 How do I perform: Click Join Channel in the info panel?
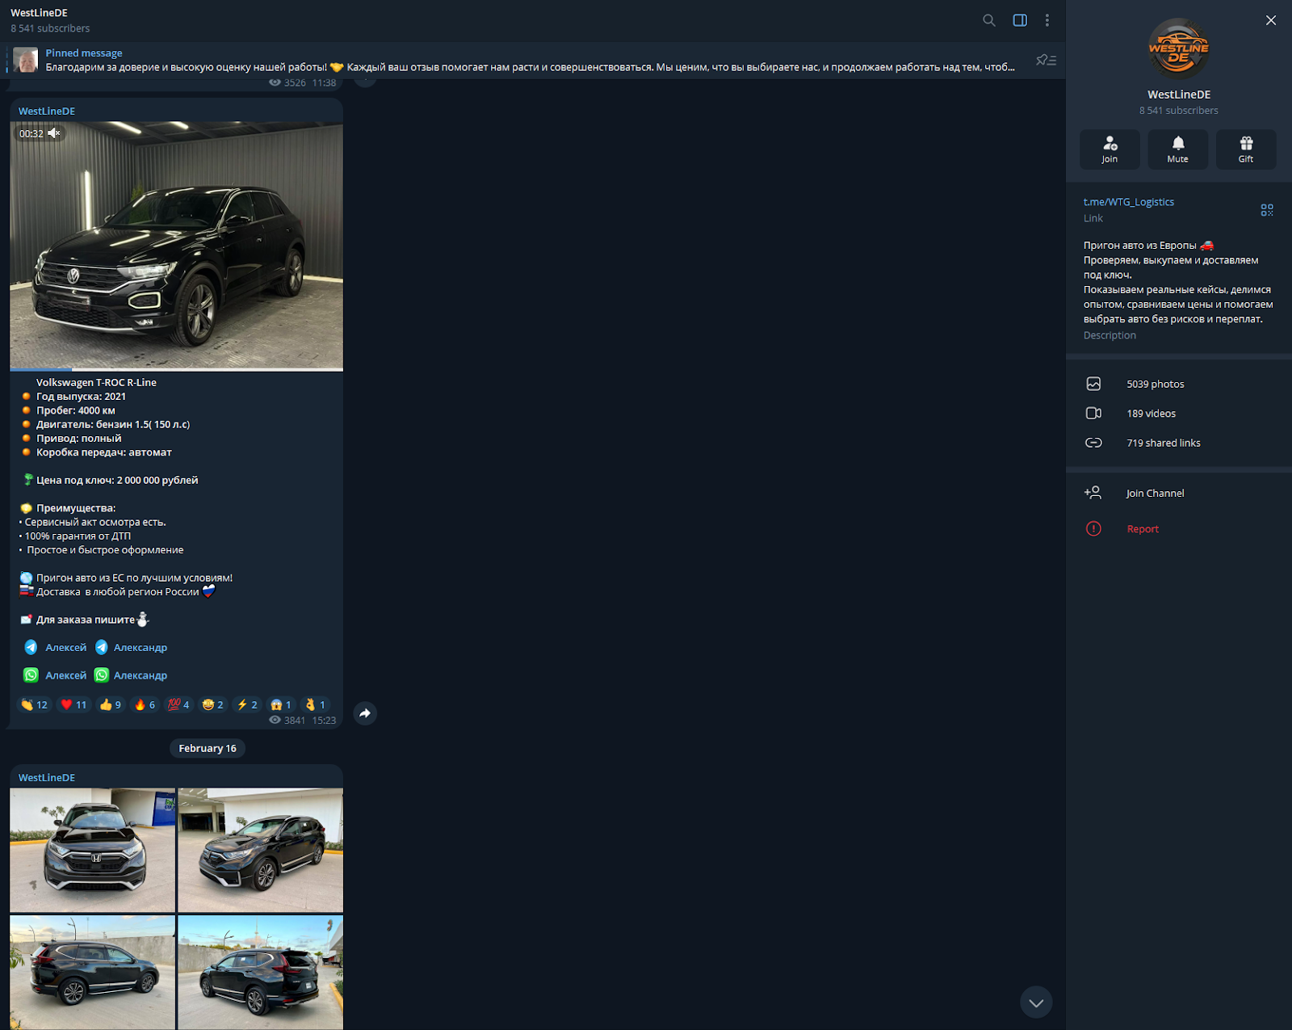tap(1155, 494)
